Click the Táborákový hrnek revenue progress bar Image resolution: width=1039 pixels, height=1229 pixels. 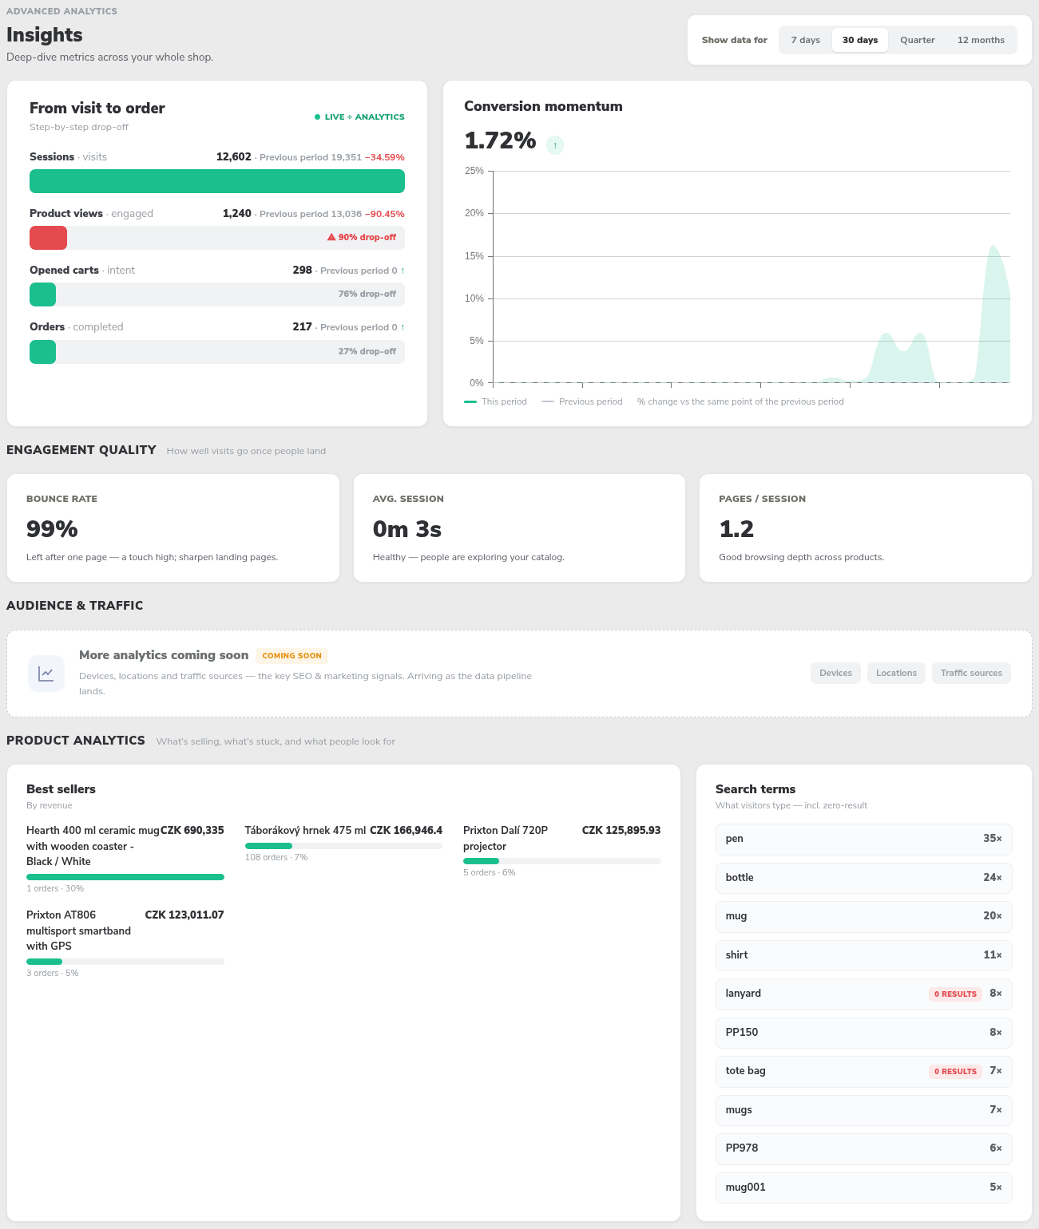(343, 846)
